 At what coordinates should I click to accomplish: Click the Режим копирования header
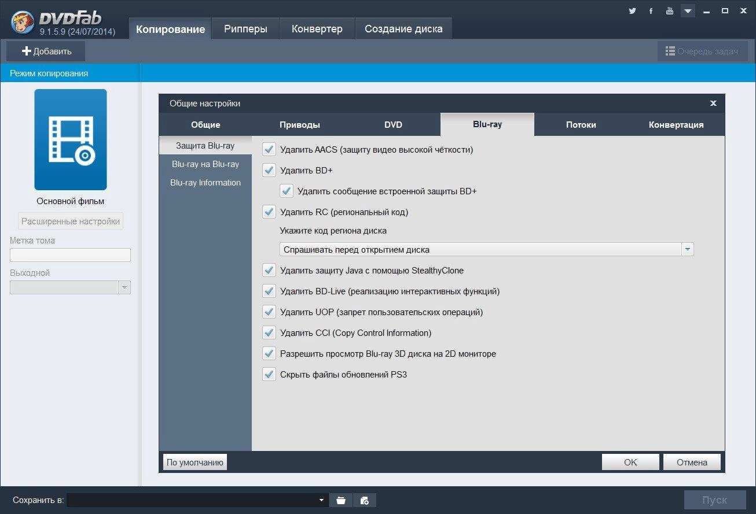(49, 73)
